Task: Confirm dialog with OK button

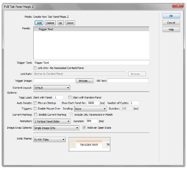Action: 171,16
